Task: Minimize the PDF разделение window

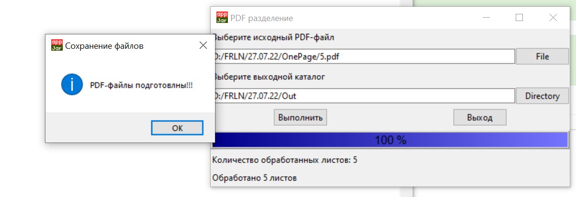Action: pyautogui.click(x=486, y=18)
